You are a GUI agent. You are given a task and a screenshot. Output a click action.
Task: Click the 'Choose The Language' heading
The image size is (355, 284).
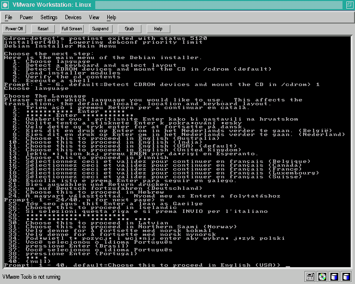click(x=45, y=96)
